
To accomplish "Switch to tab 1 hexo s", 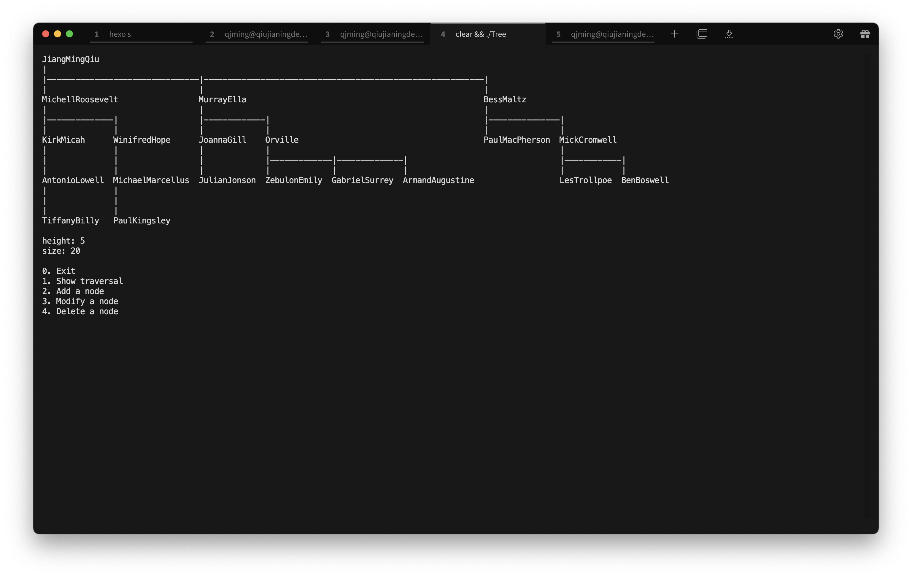I will [141, 34].
